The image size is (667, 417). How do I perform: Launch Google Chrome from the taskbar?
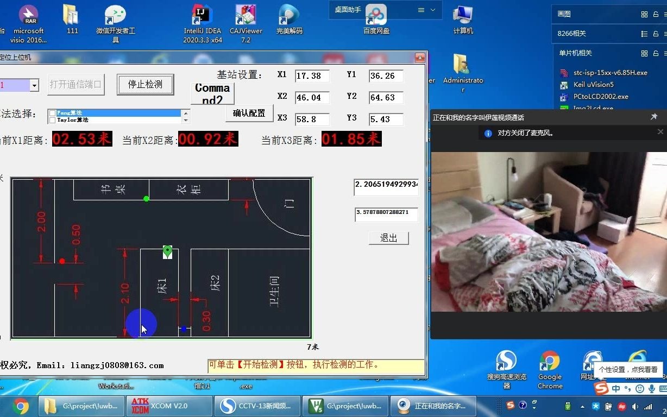coord(20,406)
